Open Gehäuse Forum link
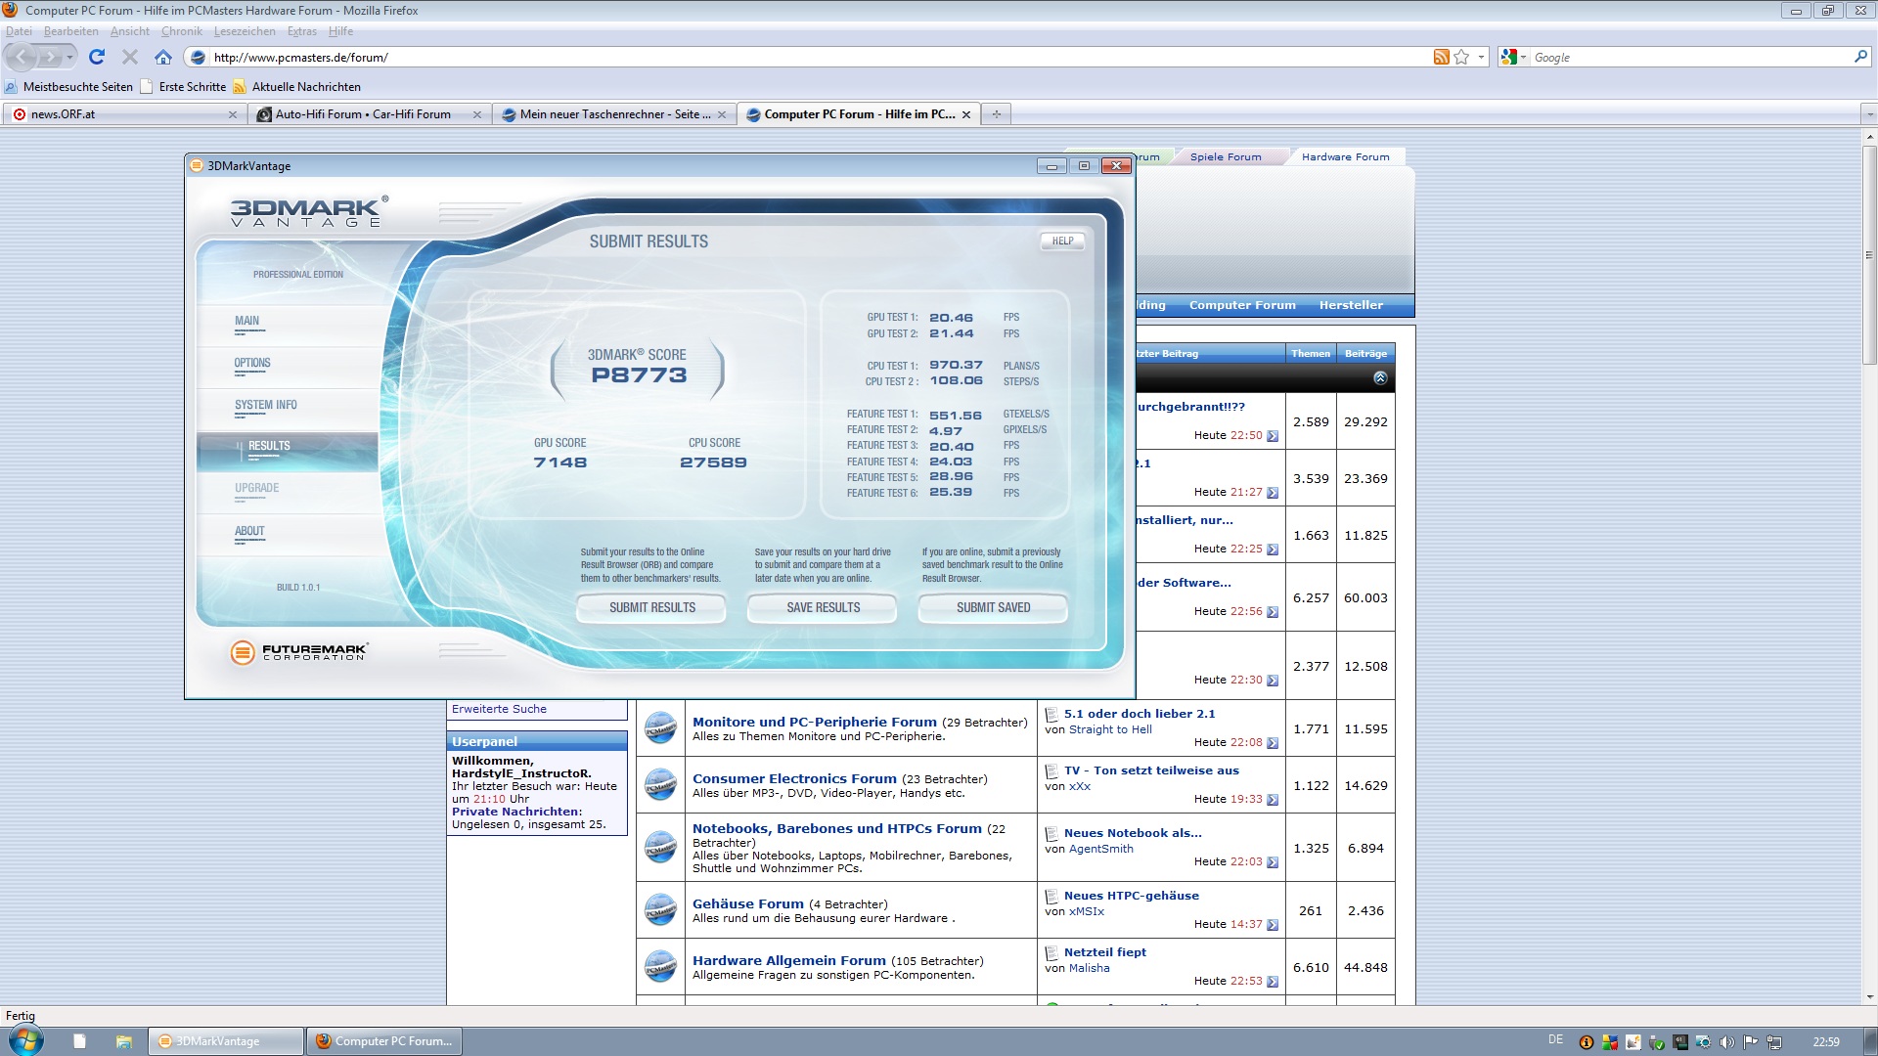 (x=747, y=903)
